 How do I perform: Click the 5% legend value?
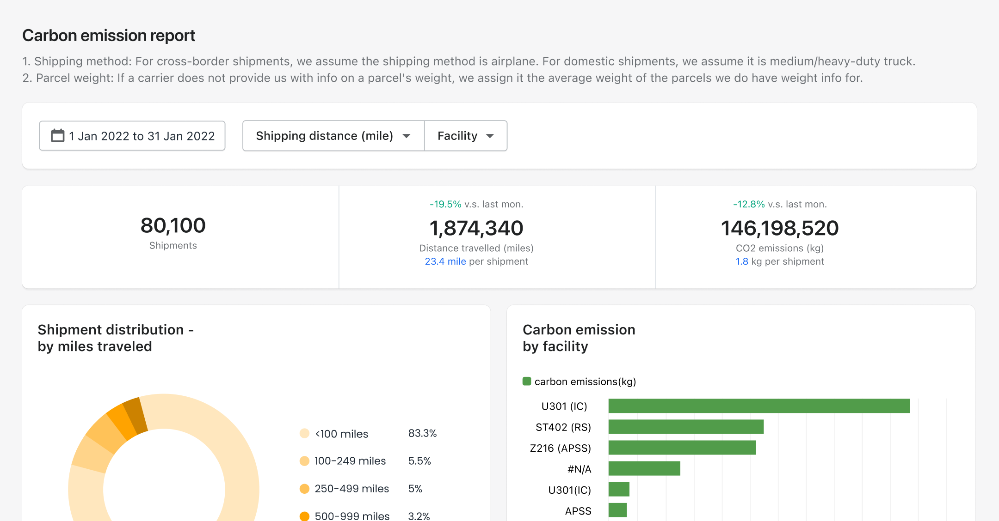click(415, 489)
